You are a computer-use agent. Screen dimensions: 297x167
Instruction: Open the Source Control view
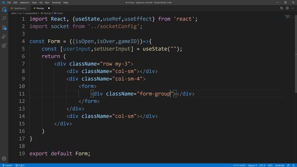coord(4,27)
